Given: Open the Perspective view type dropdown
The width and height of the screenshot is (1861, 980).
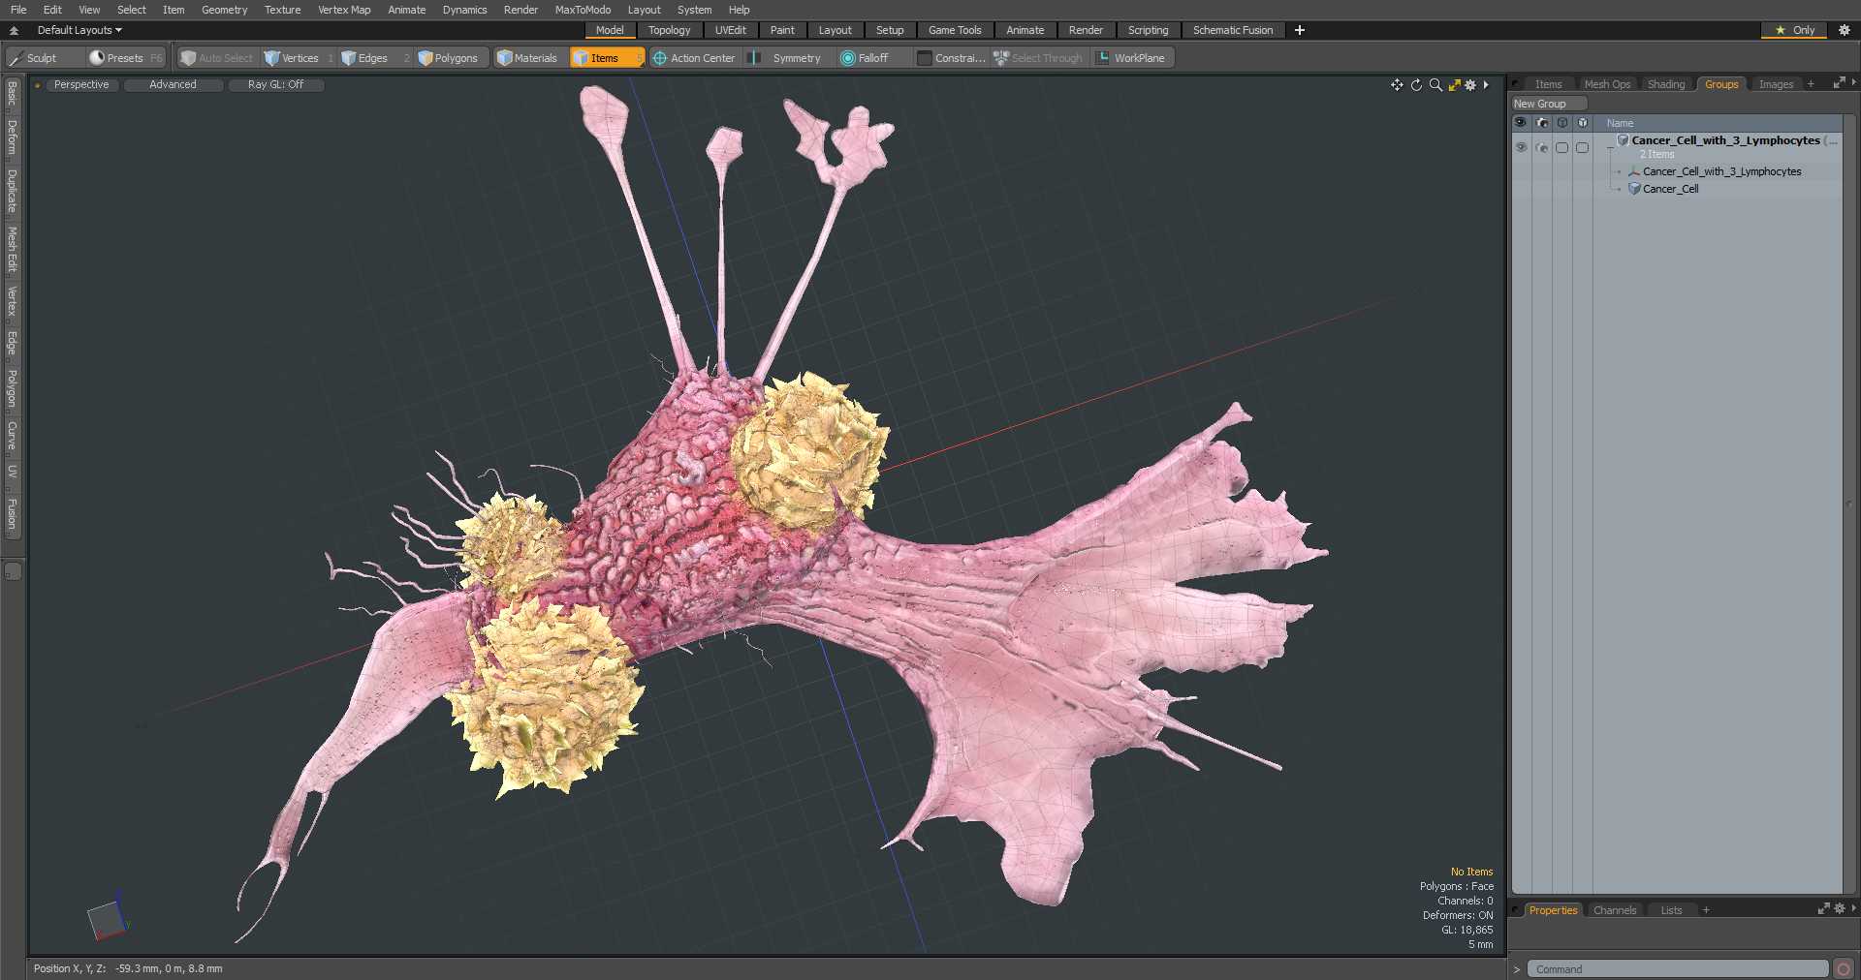Looking at the screenshot, I should (x=81, y=85).
